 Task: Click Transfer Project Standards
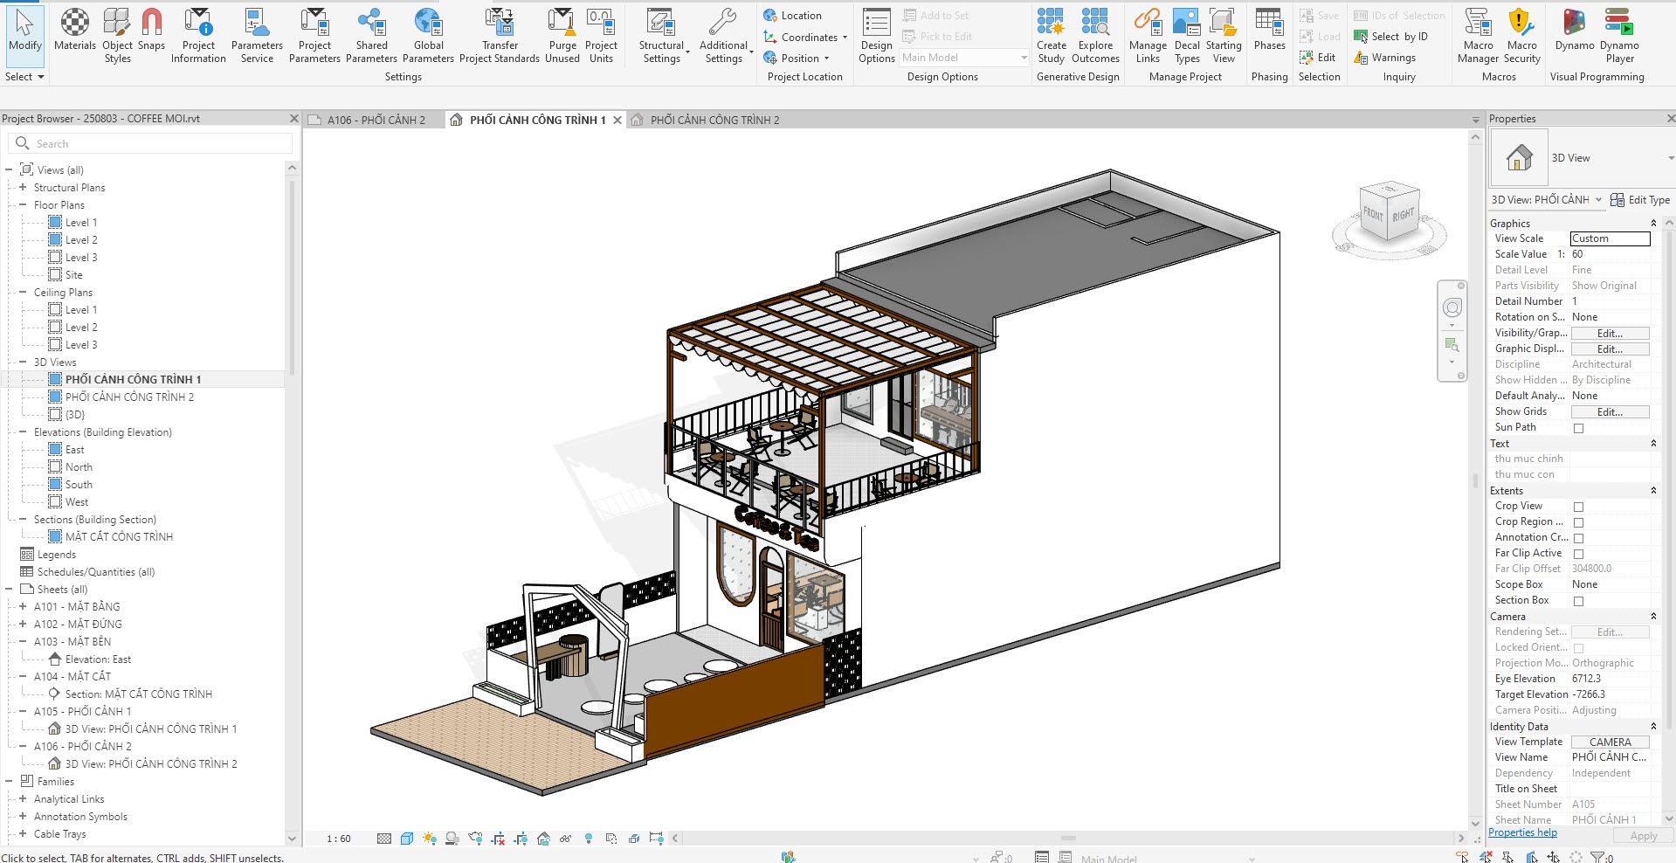(500, 37)
